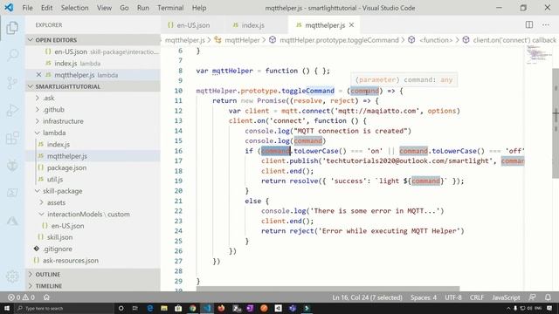The width and height of the screenshot is (559, 314).
Task: Select en-US.json in the Open Editors list
Action: click(x=93, y=51)
